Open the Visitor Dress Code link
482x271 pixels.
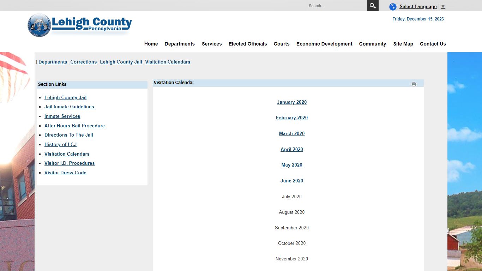65,173
